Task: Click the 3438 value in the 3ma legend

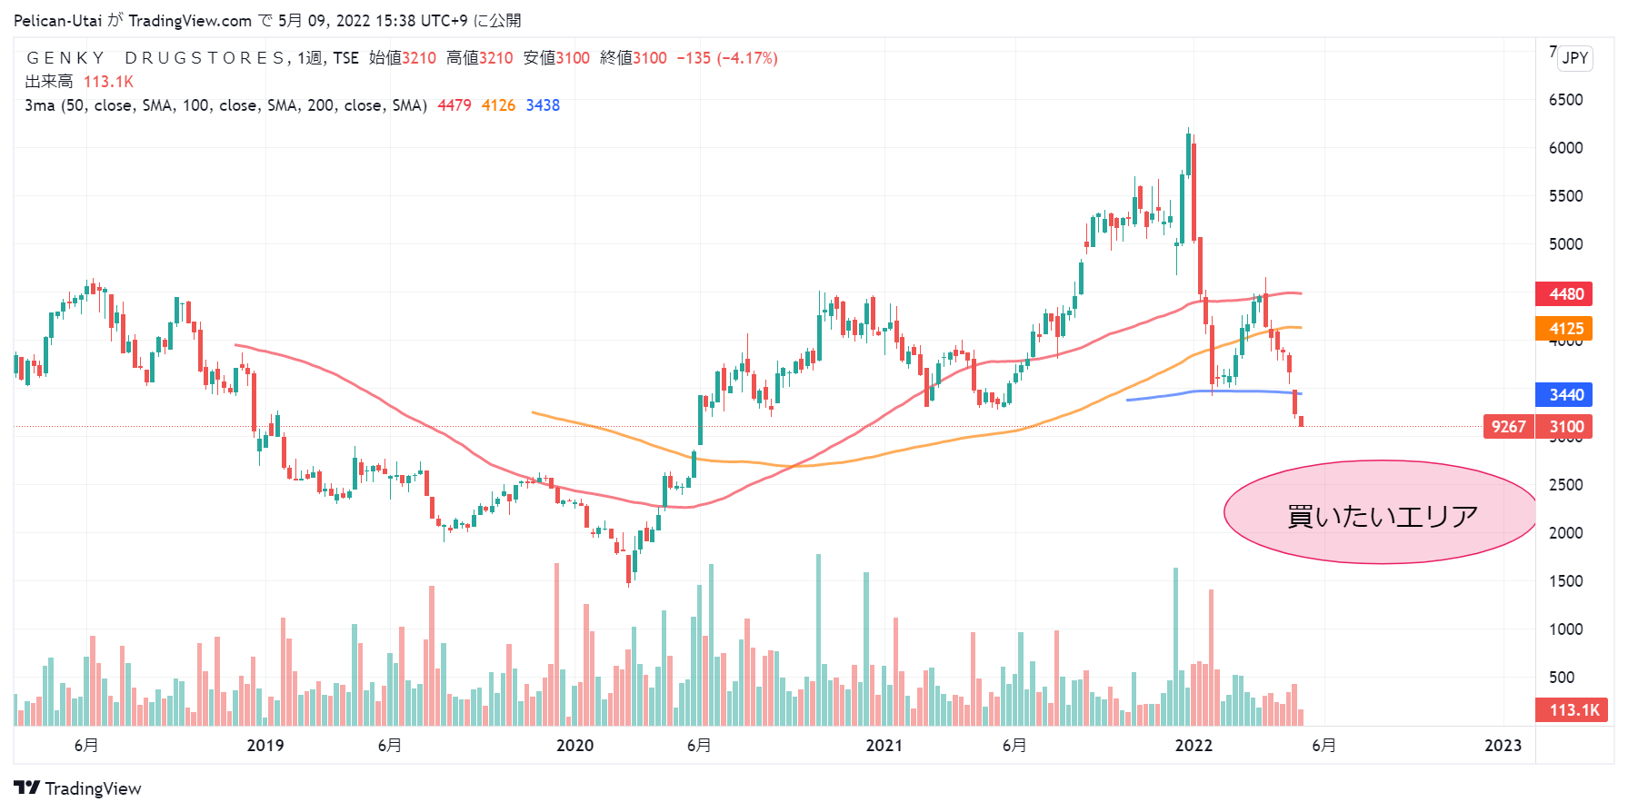Action: (x=543, y=105)
